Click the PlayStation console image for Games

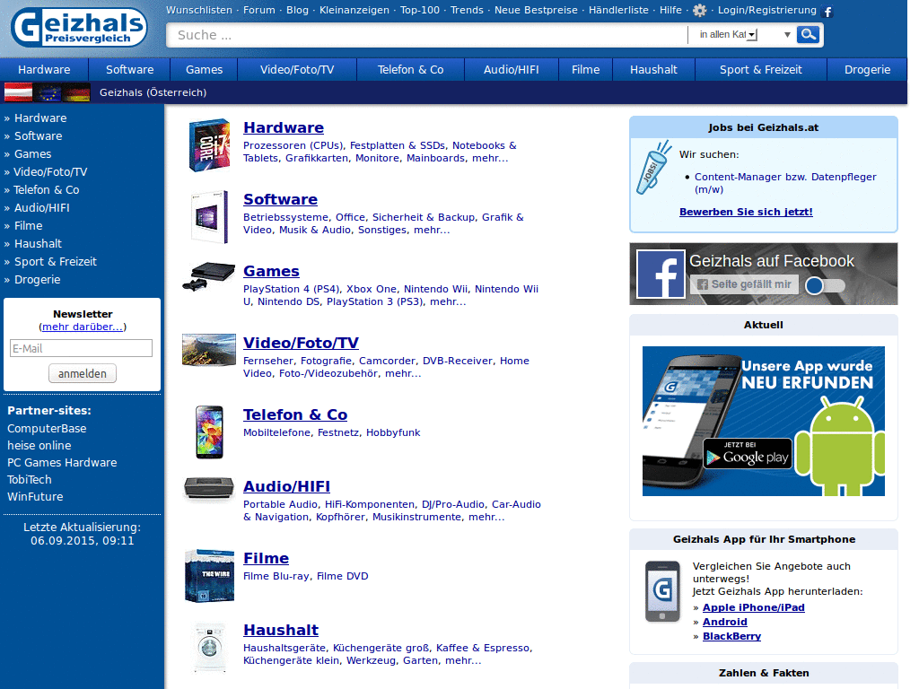[x=208, y=277]
